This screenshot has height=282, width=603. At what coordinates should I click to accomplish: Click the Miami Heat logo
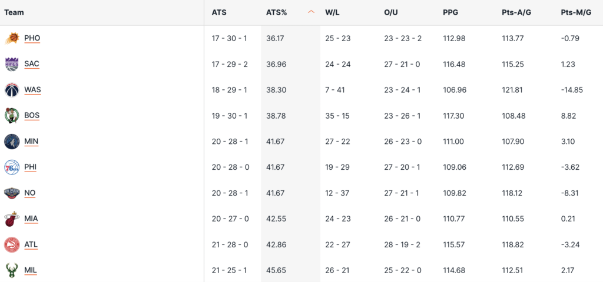[12, 219]
